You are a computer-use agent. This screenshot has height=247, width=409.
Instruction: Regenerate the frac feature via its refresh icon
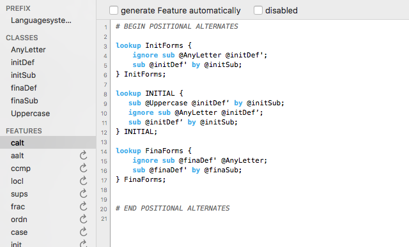tap(83, 206)
